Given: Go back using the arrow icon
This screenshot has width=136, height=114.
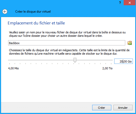Looking at the screenshot, I should [5, 12].
